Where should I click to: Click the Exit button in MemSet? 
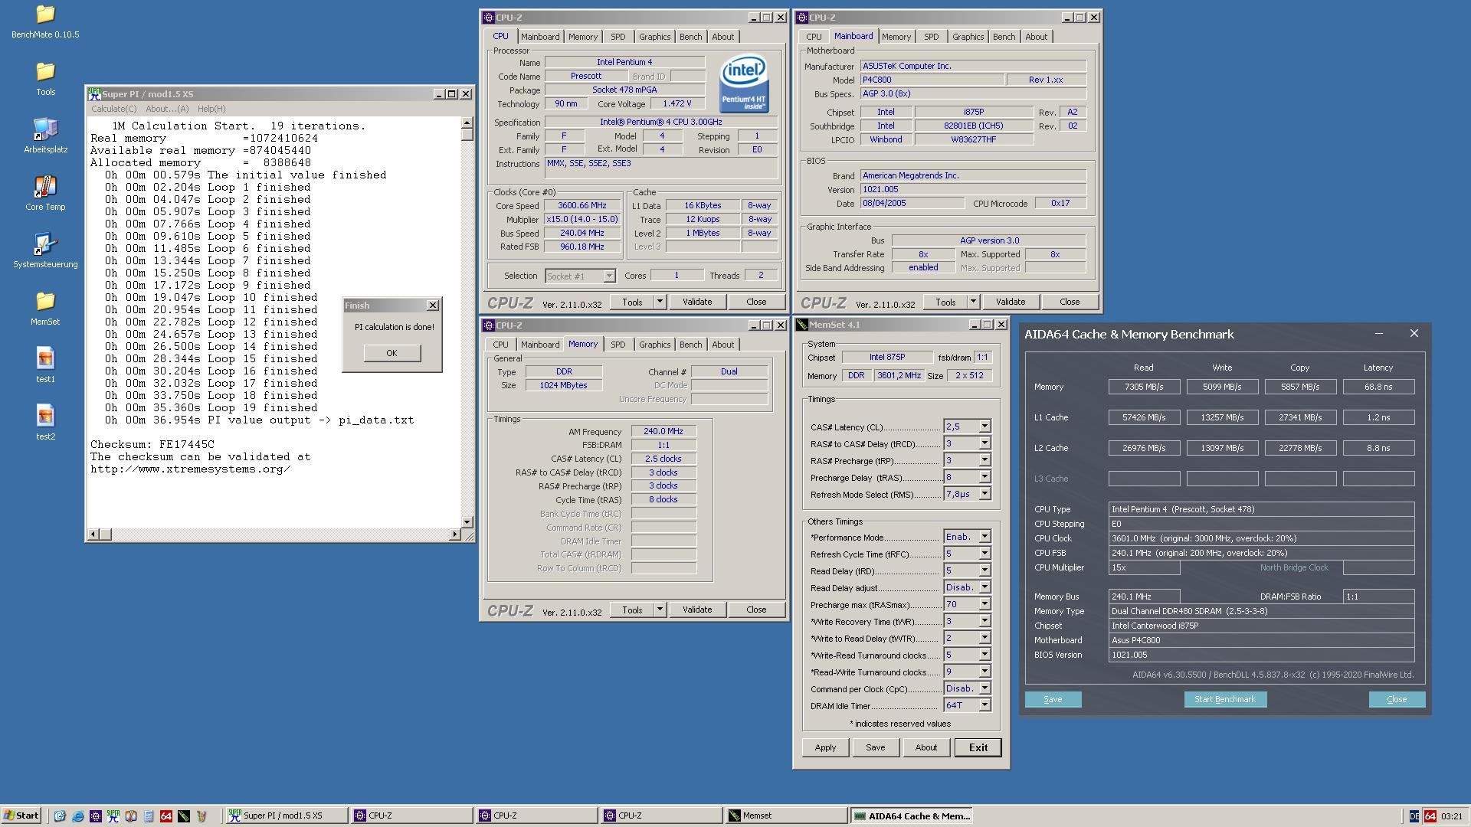[978, 747]
